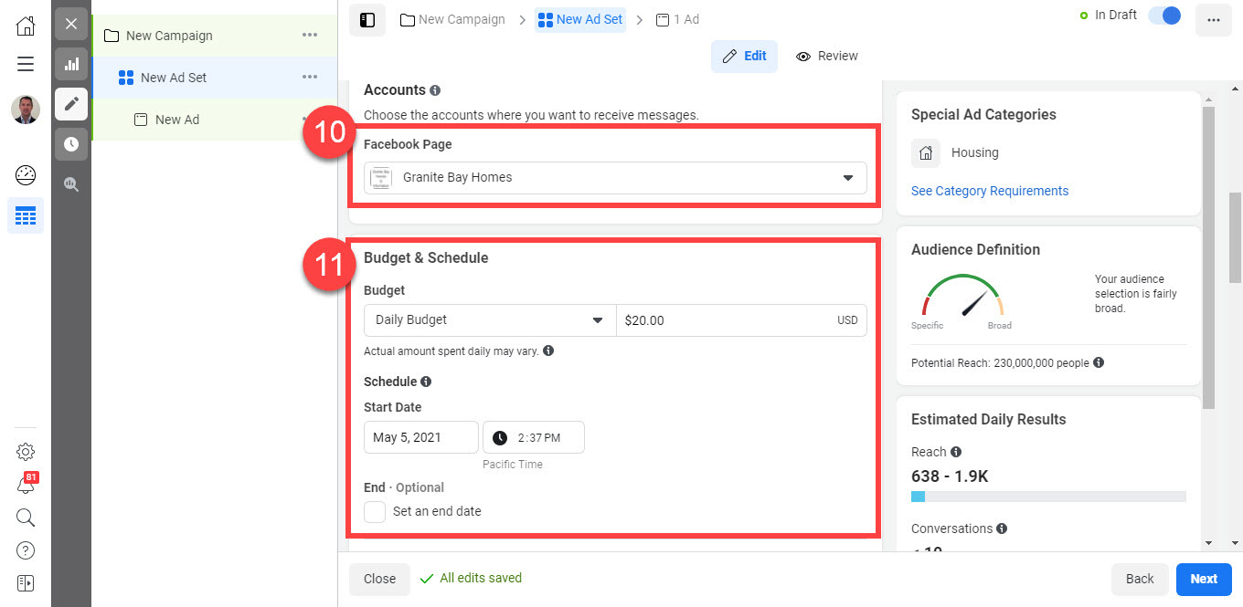This screenshot has height=607, width=1243.
Task: Click the right panel vertical scrollbar
Action: (1208, 256)
